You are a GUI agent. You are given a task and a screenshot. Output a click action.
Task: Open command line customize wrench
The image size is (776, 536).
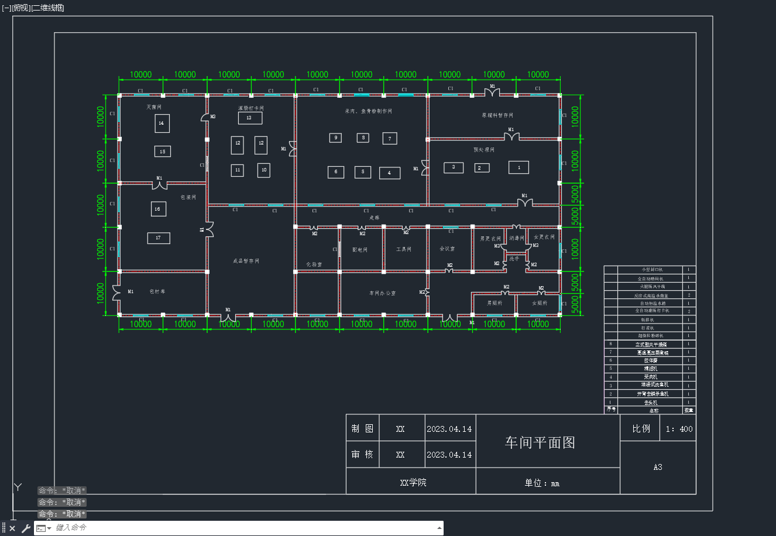click(26, 528)
